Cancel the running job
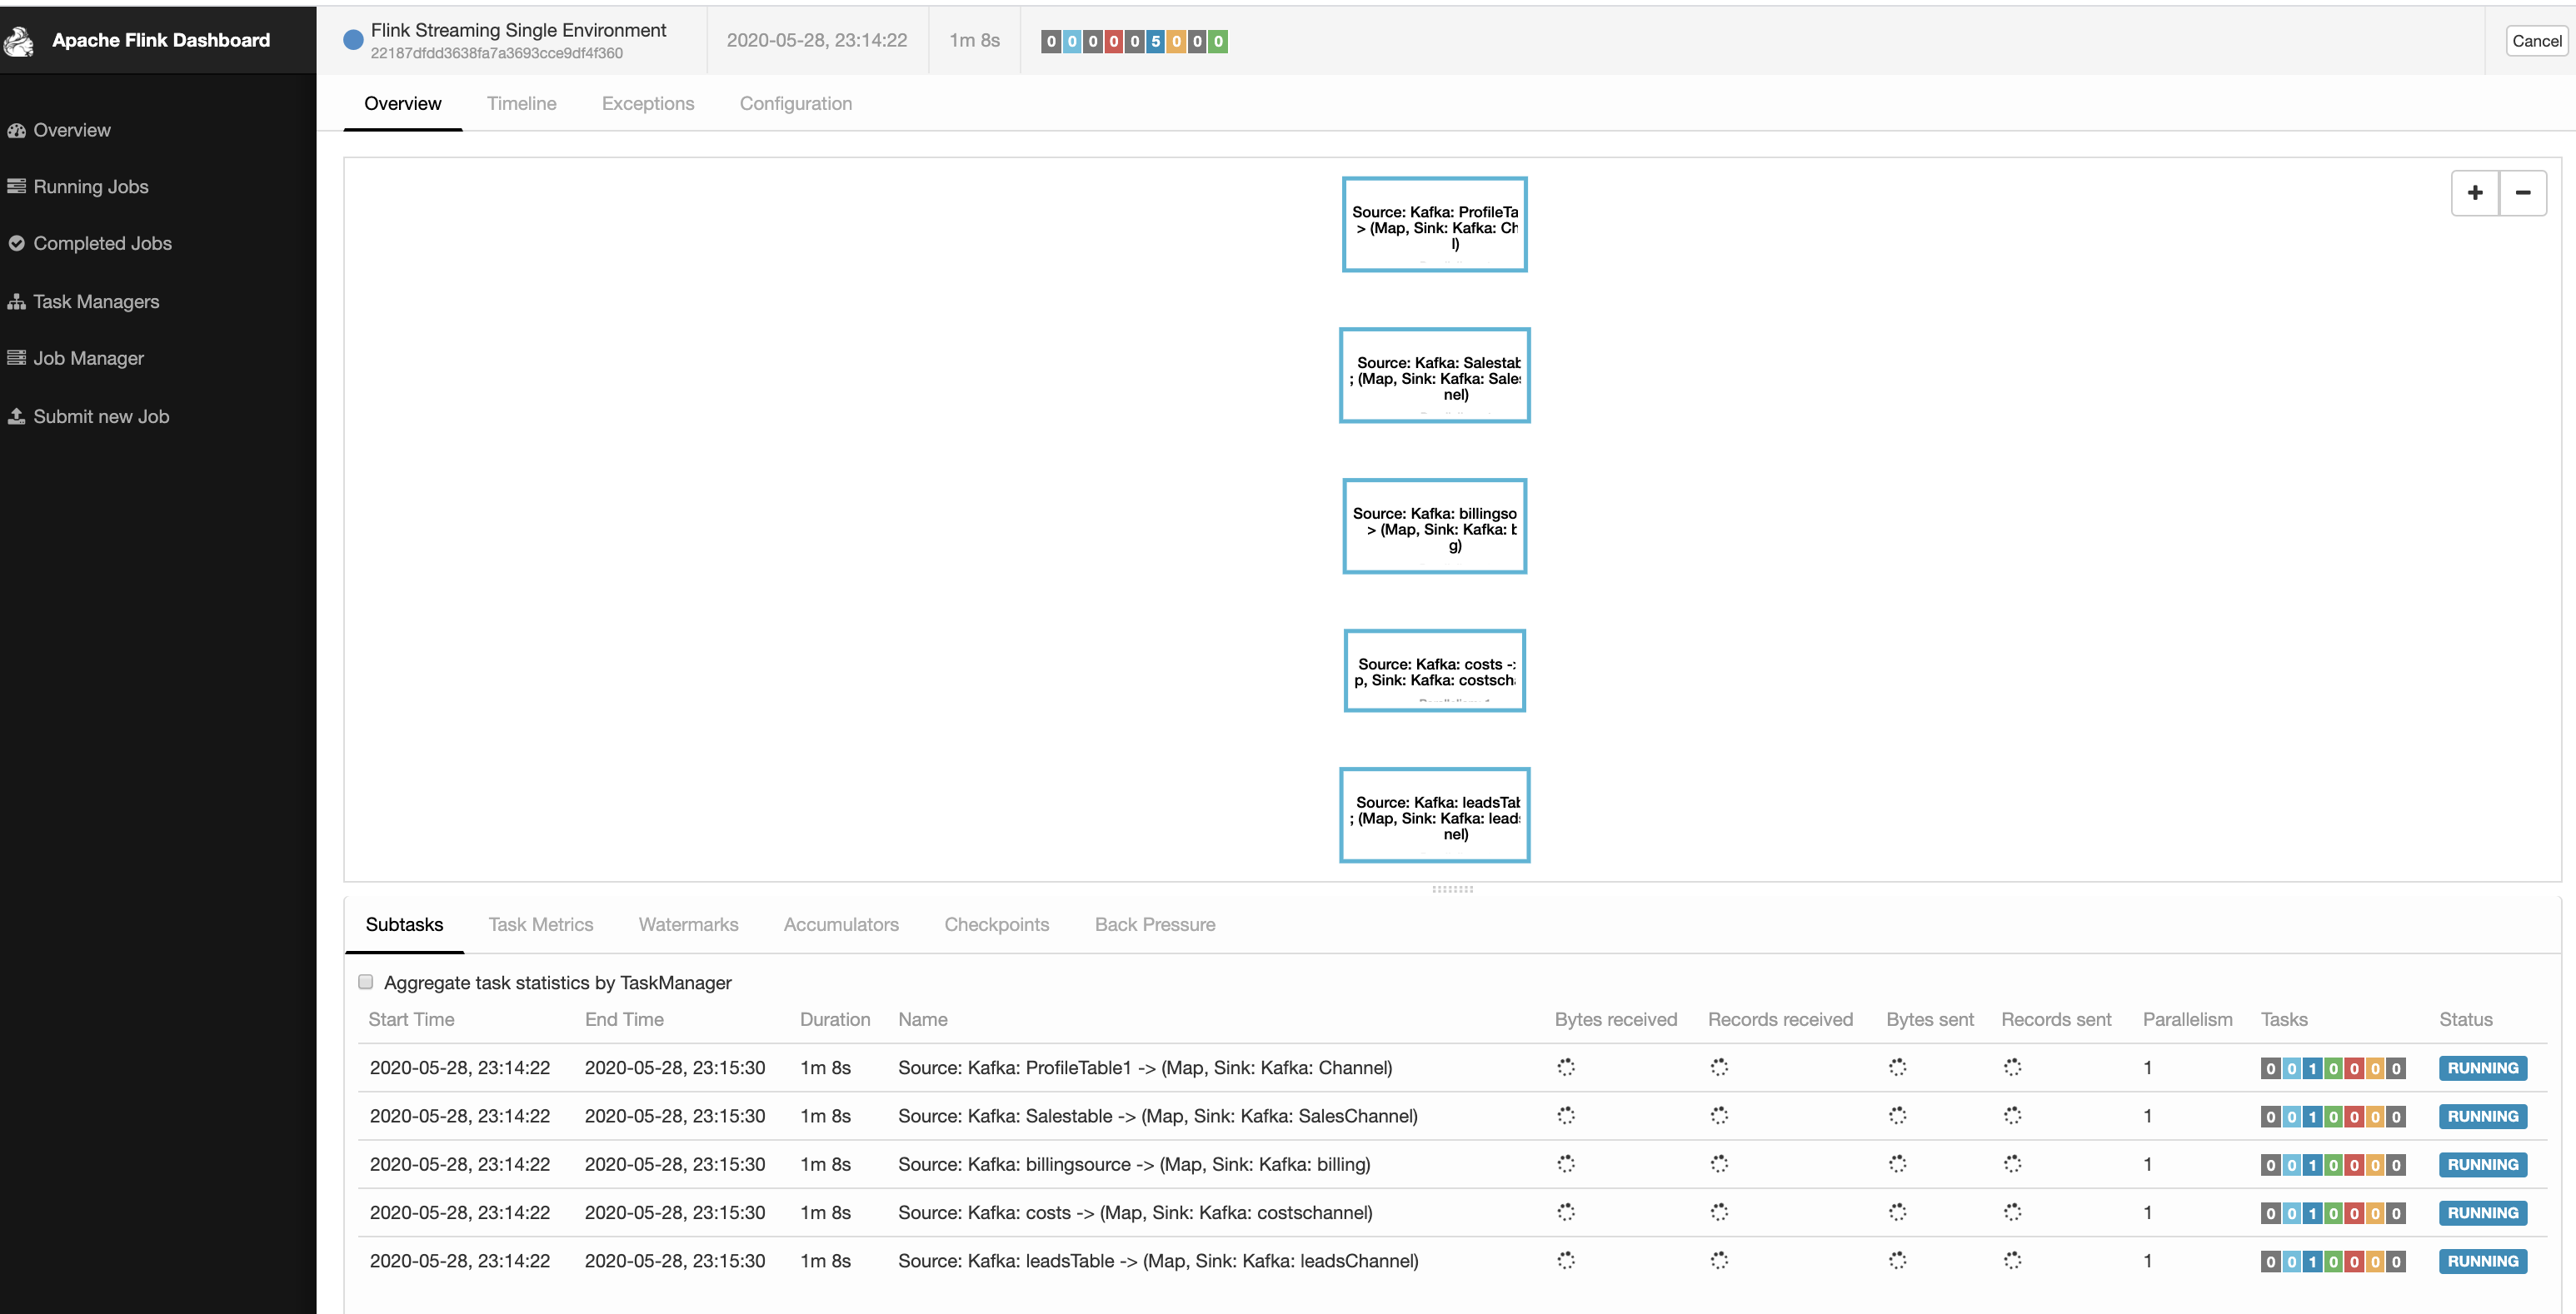The height and width of the screenshot is (1314, 2576). [2536, 41]
